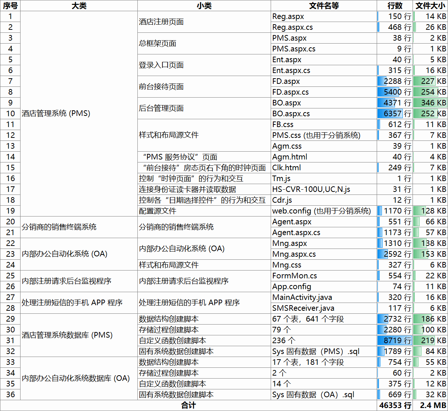The image size is (448, 411).
Task: Select the 行数 column header
Action: pos(395,6)
